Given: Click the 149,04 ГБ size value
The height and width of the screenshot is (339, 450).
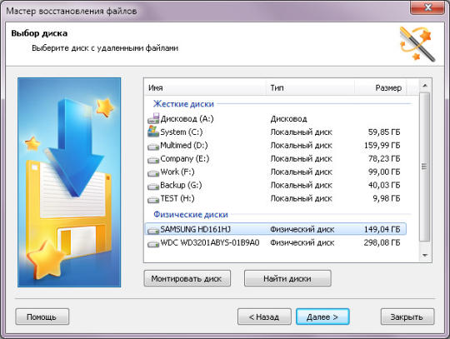Looking at the screenshot, I should [x=382, y=229].
